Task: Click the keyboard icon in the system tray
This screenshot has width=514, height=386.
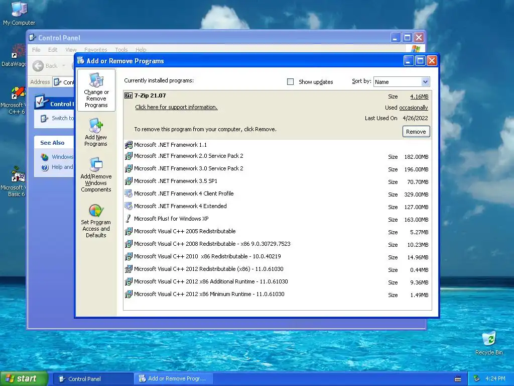Action: coord(458,379)
